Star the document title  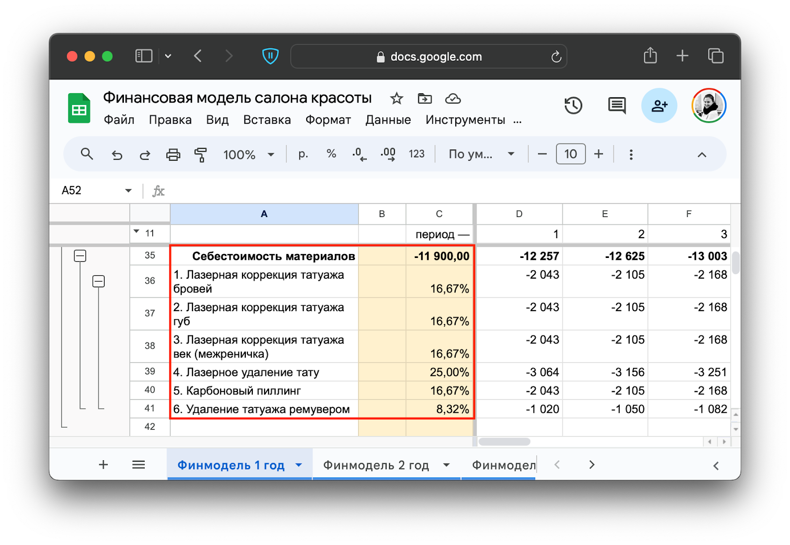(x=396, y=99)
